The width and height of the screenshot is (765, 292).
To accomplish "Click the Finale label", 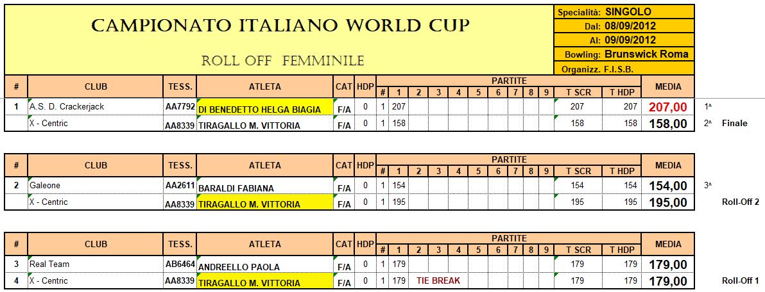I will click(x=734, y=124).
